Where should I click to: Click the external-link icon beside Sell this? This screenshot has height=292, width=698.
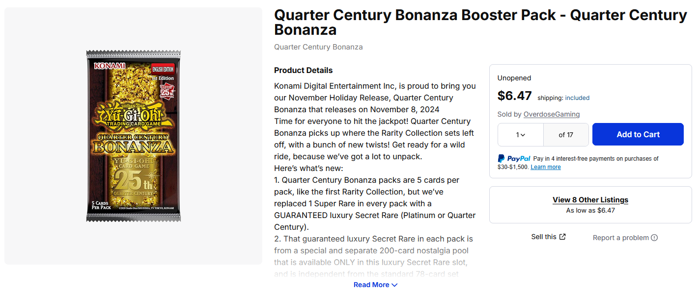tap(562, 237)
